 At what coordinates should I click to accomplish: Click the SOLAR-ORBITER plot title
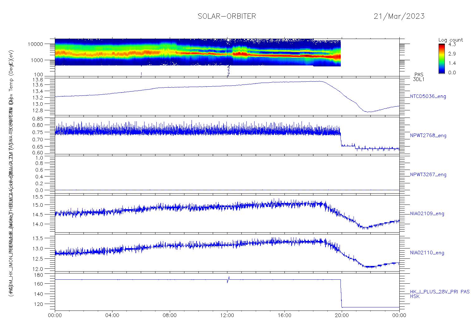[227, 16]
